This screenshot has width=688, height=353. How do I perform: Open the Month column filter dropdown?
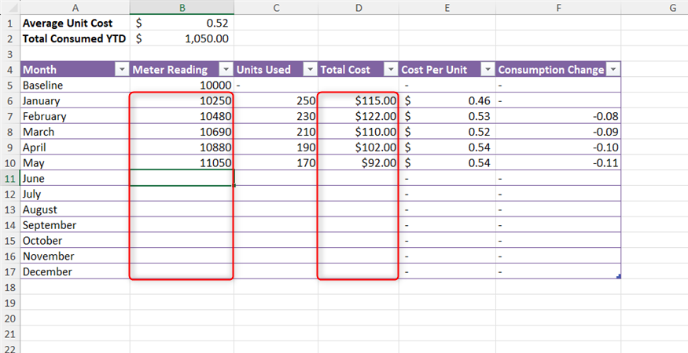(122, 70)
